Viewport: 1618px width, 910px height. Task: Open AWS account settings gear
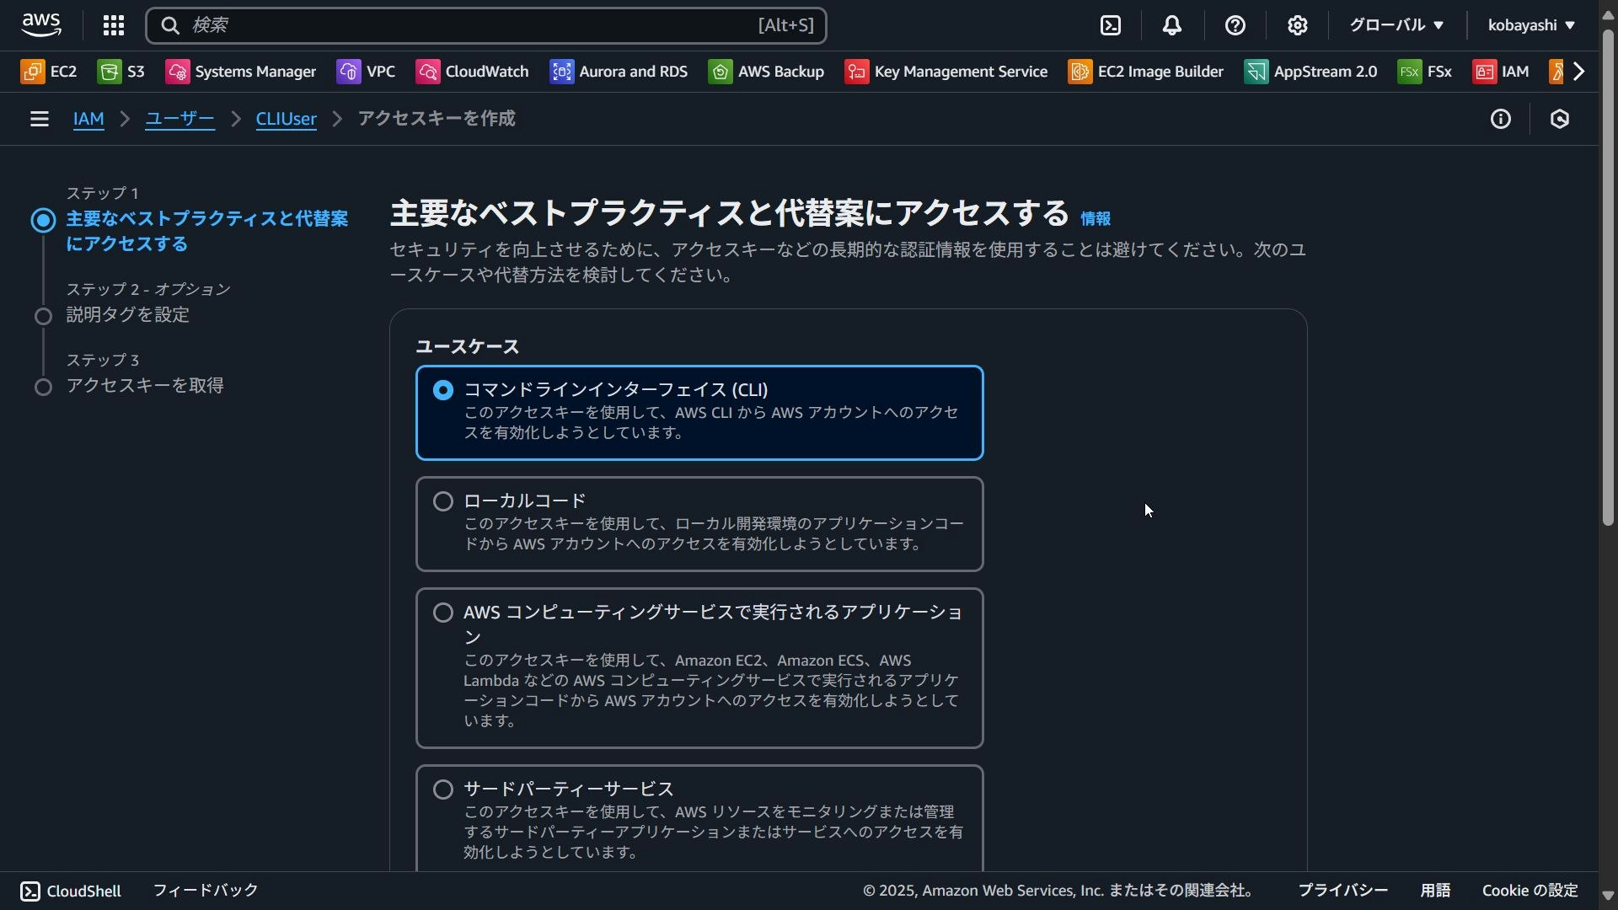pos(1297,25)
